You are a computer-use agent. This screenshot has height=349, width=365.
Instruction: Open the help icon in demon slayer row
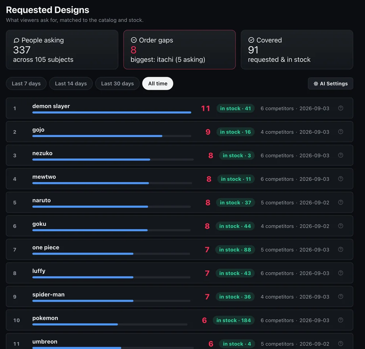coord(341,108)
